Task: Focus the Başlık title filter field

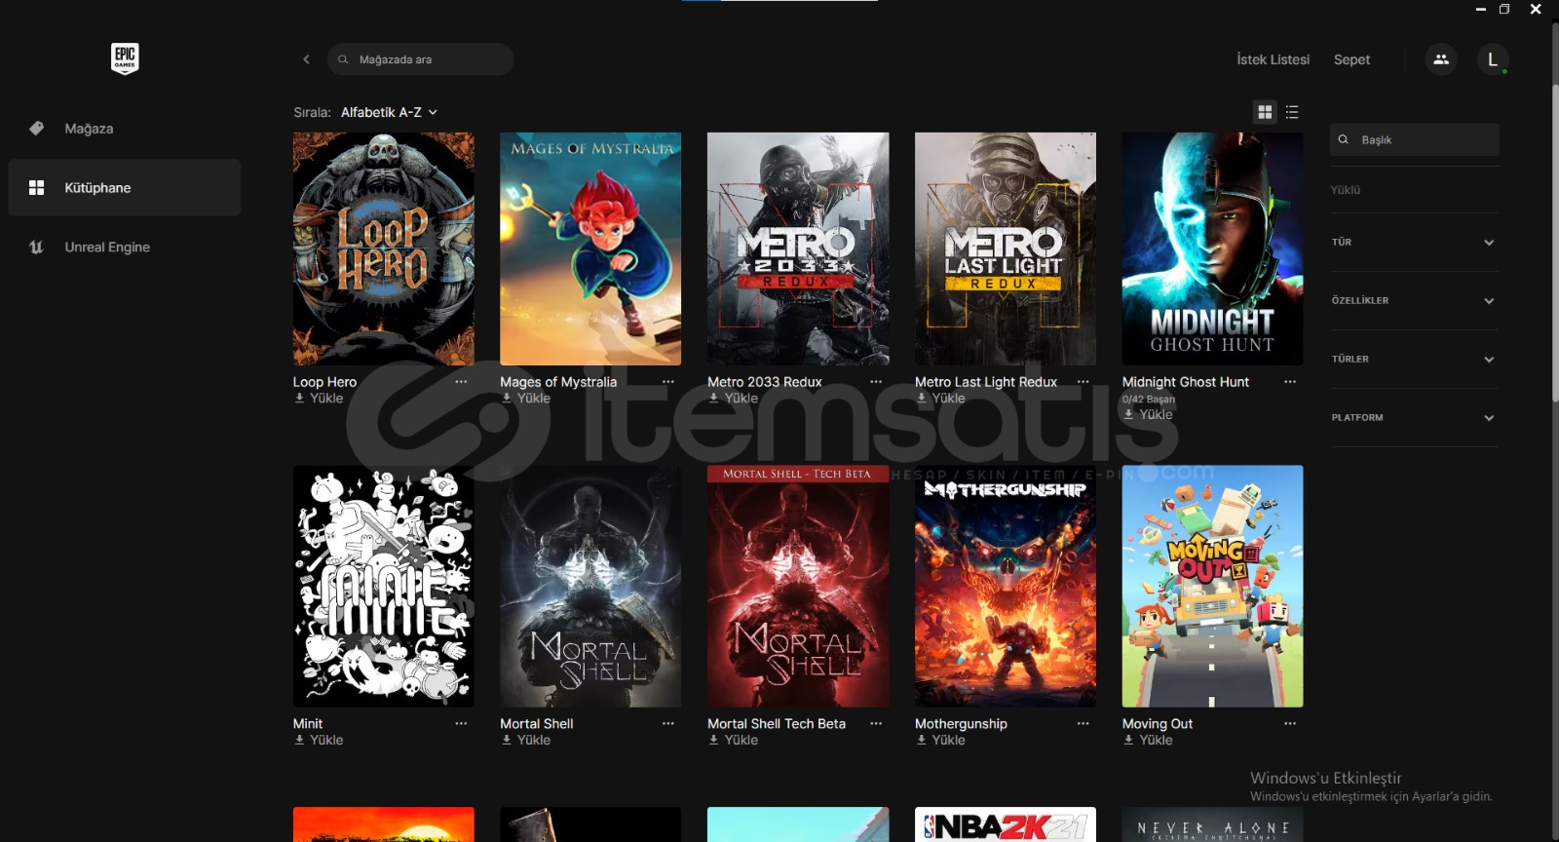Action: [x=1414, y=139]
